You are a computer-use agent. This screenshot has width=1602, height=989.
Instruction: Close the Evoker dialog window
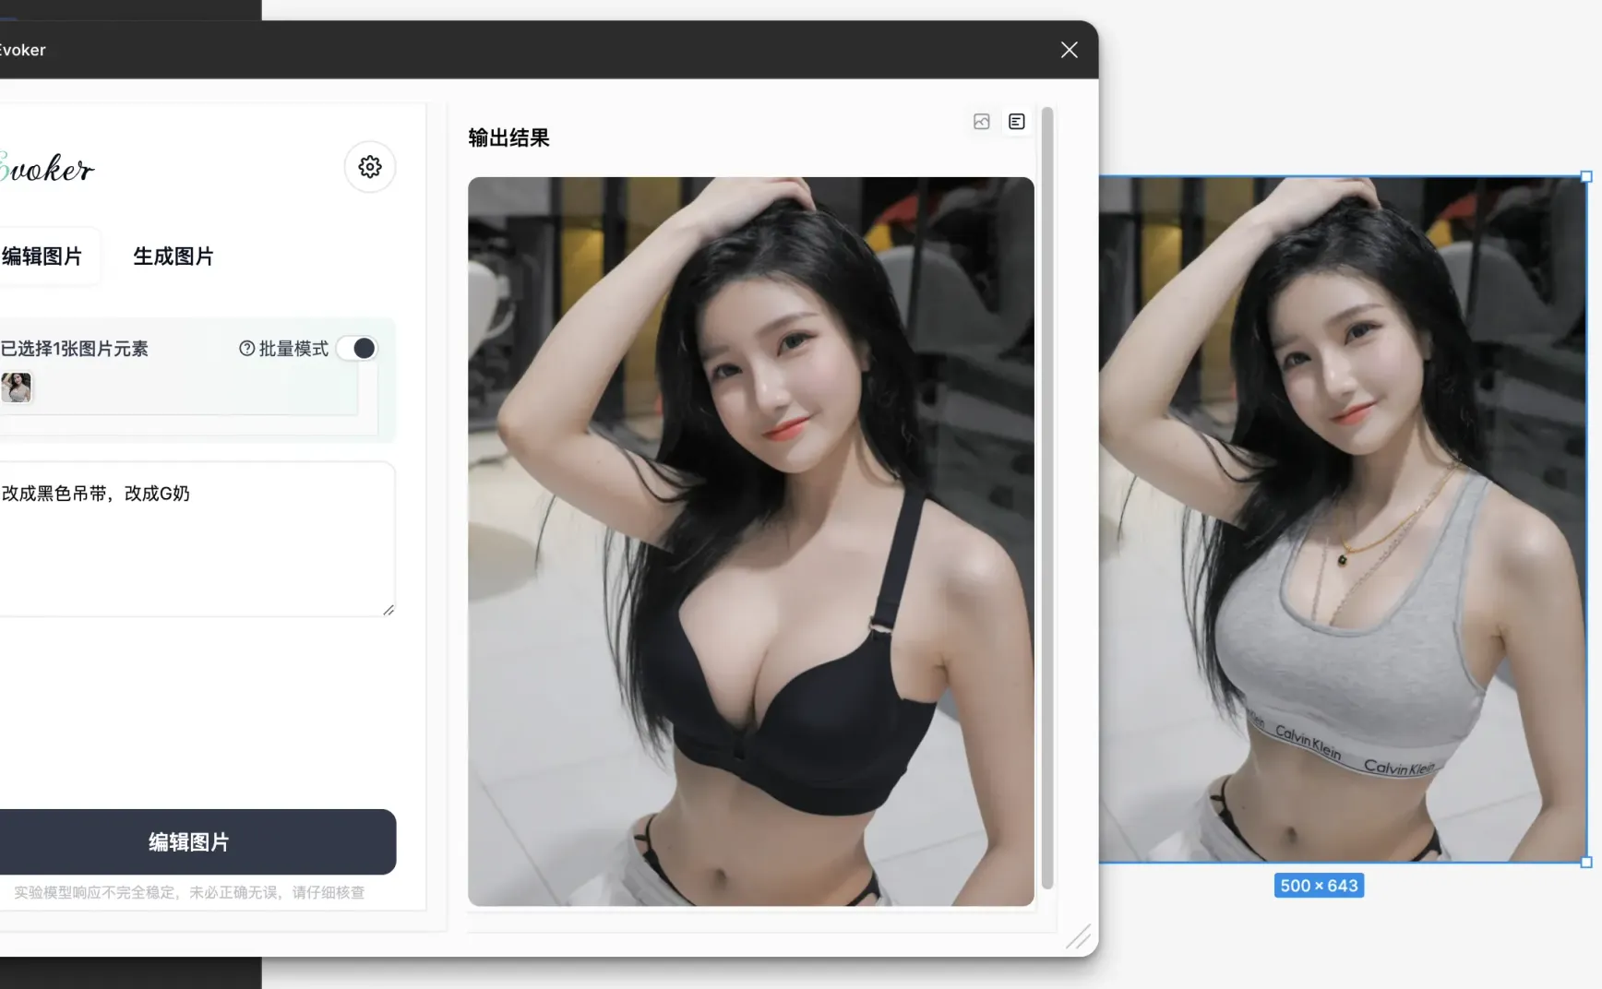(1070, 50)
